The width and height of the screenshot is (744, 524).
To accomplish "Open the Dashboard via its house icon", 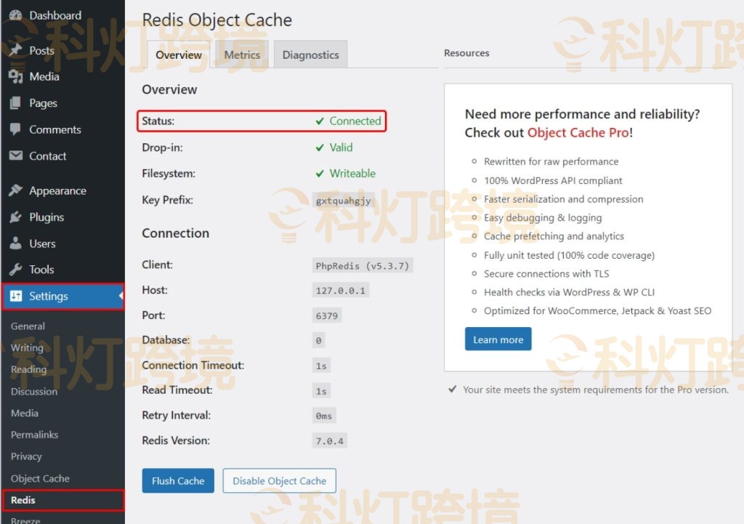I will tap(16, 15).
